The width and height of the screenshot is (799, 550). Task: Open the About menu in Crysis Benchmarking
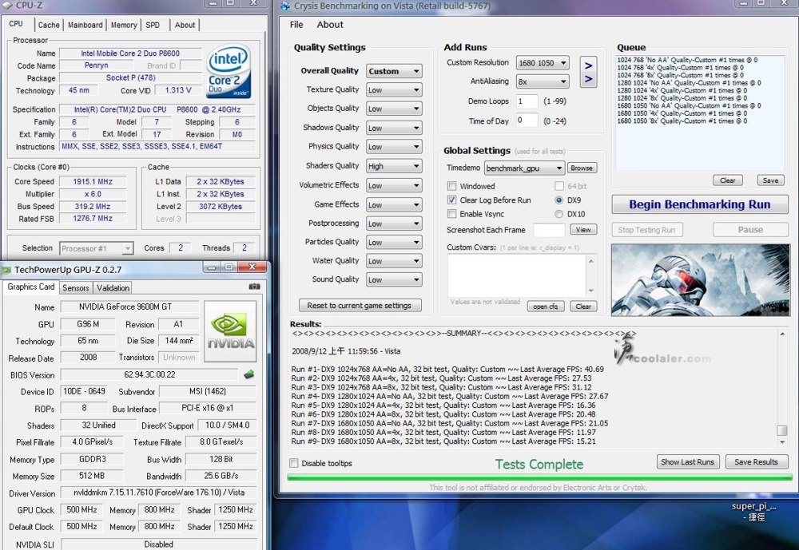(330, 25)
